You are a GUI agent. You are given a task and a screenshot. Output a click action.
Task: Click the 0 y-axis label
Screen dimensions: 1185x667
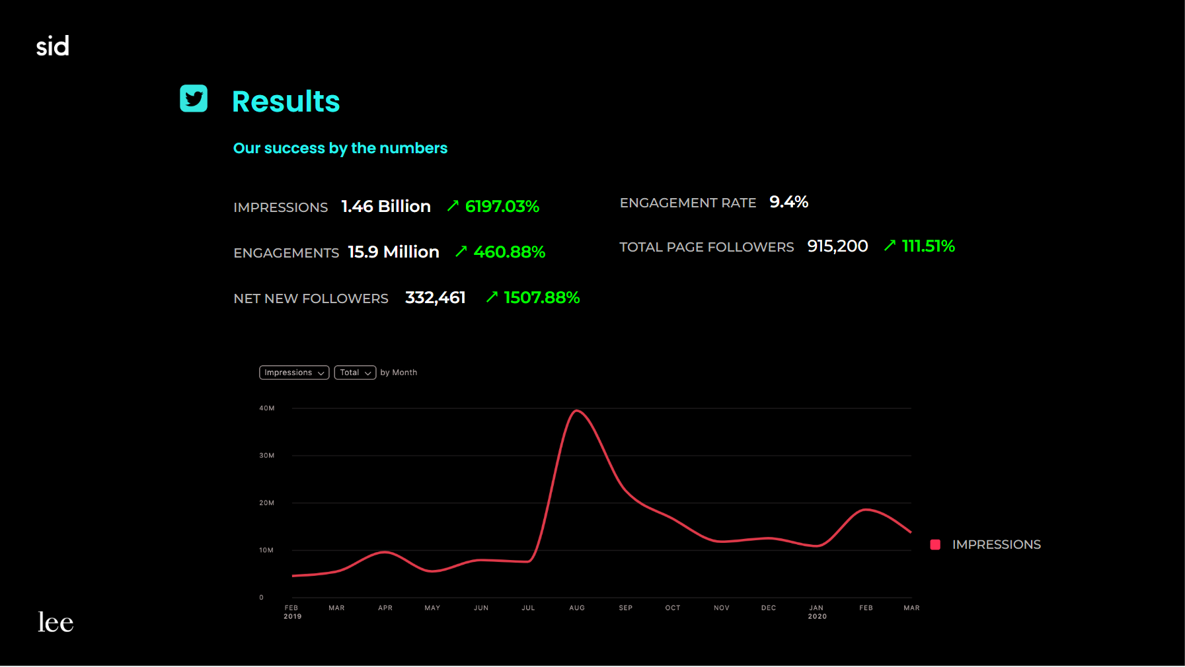pyautogui.click(x=262, y=598)
